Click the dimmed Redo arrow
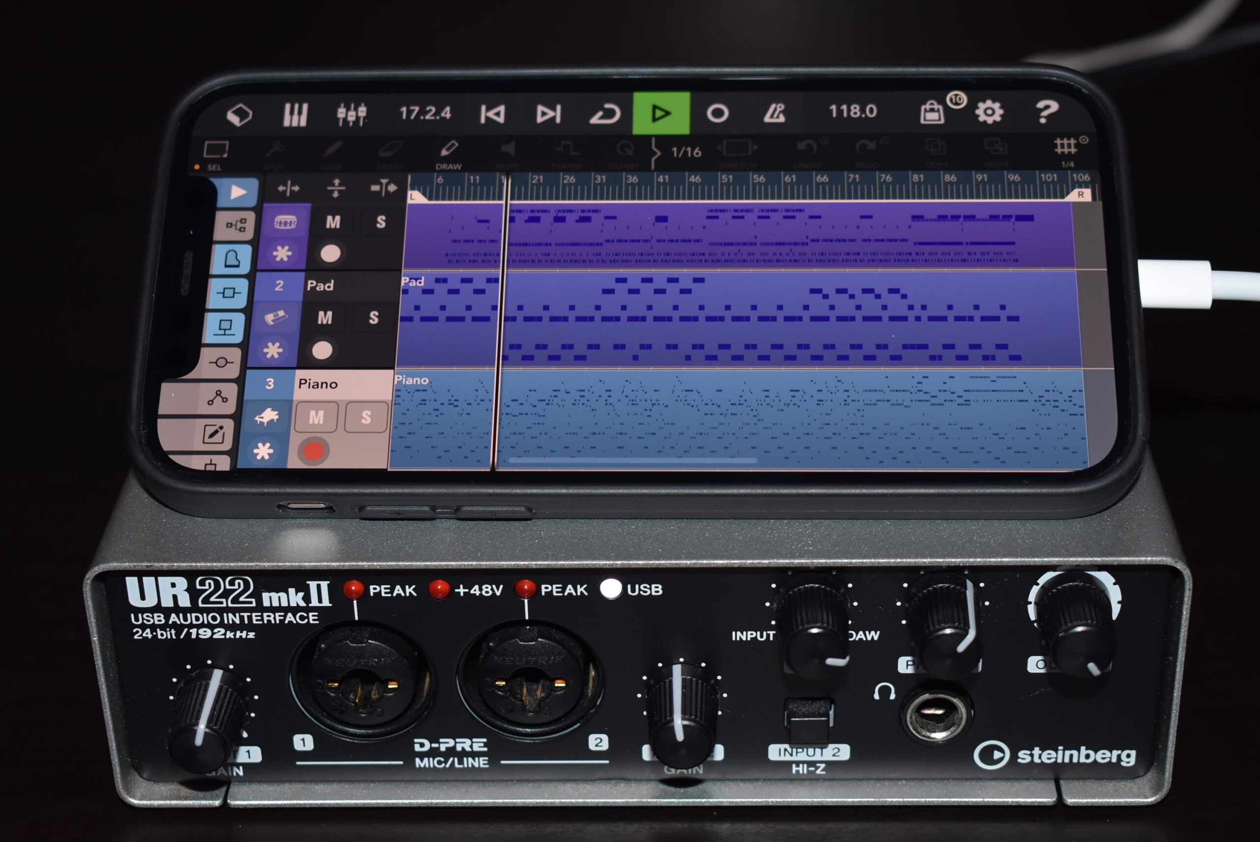This screenshot has height=842, width=1260. 867,152
